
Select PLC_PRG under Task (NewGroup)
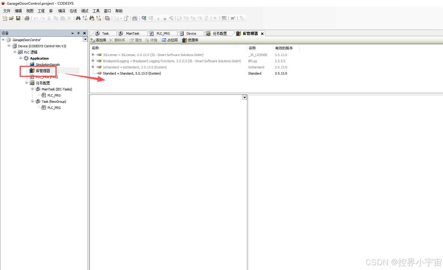tap(54, 108)
